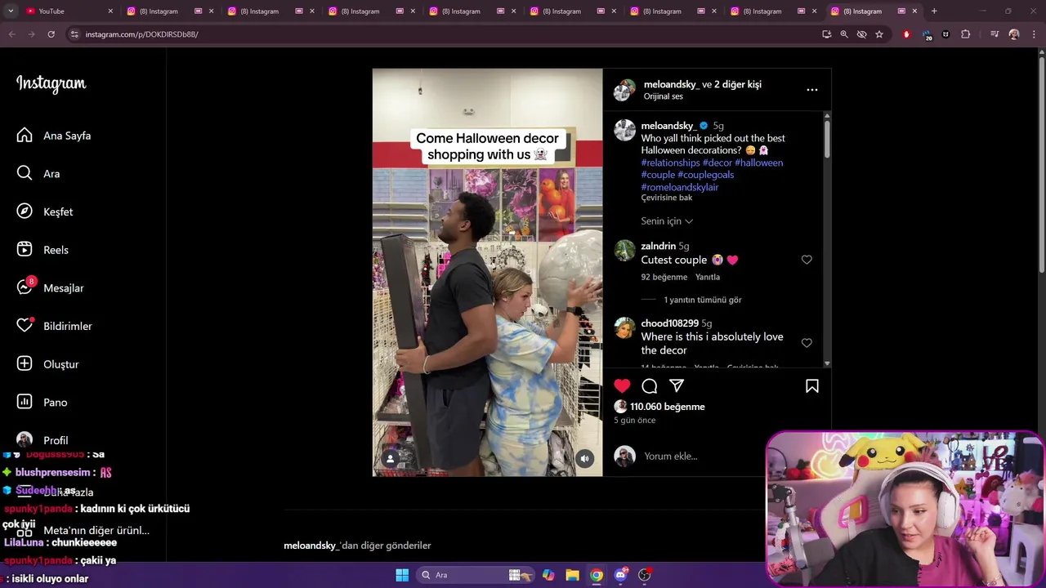
Task: Like chood108299's comment
Action: [807, 343]
